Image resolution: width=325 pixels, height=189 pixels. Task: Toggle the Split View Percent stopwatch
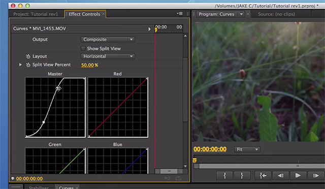[x=28, y=65]
